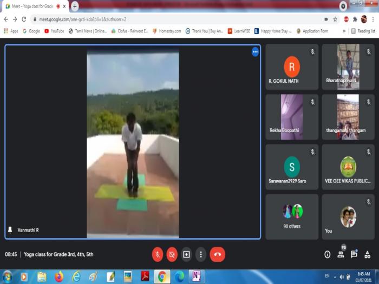Image resolution: width=379 pixels, height=284 pixels.
Task: Open options on Vanmathi R's video tile
Action: click(255, 52)
